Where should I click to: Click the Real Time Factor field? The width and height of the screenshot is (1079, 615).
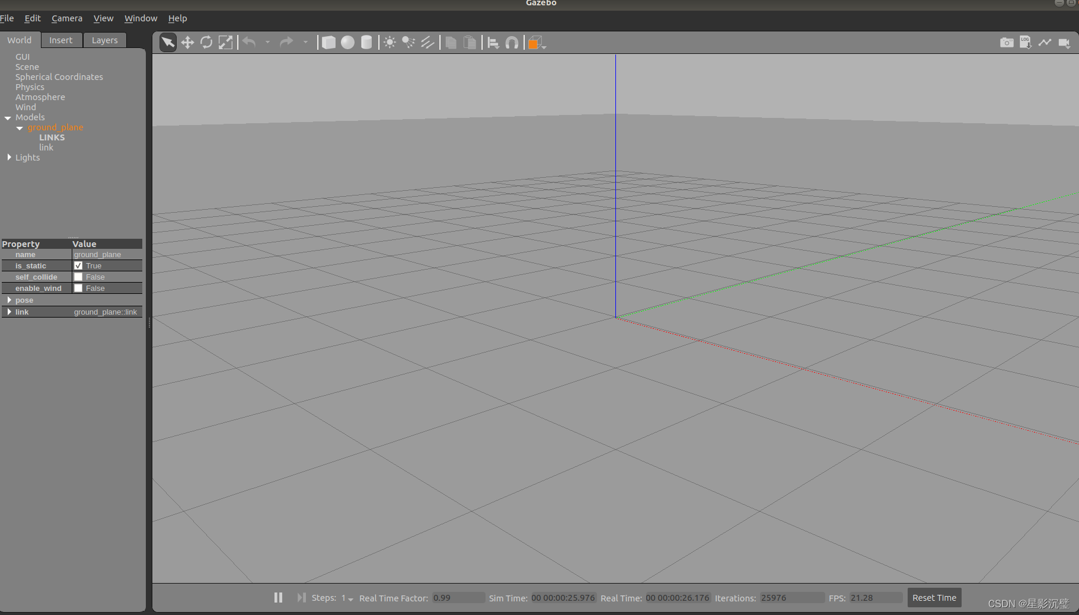pos(458,598)
